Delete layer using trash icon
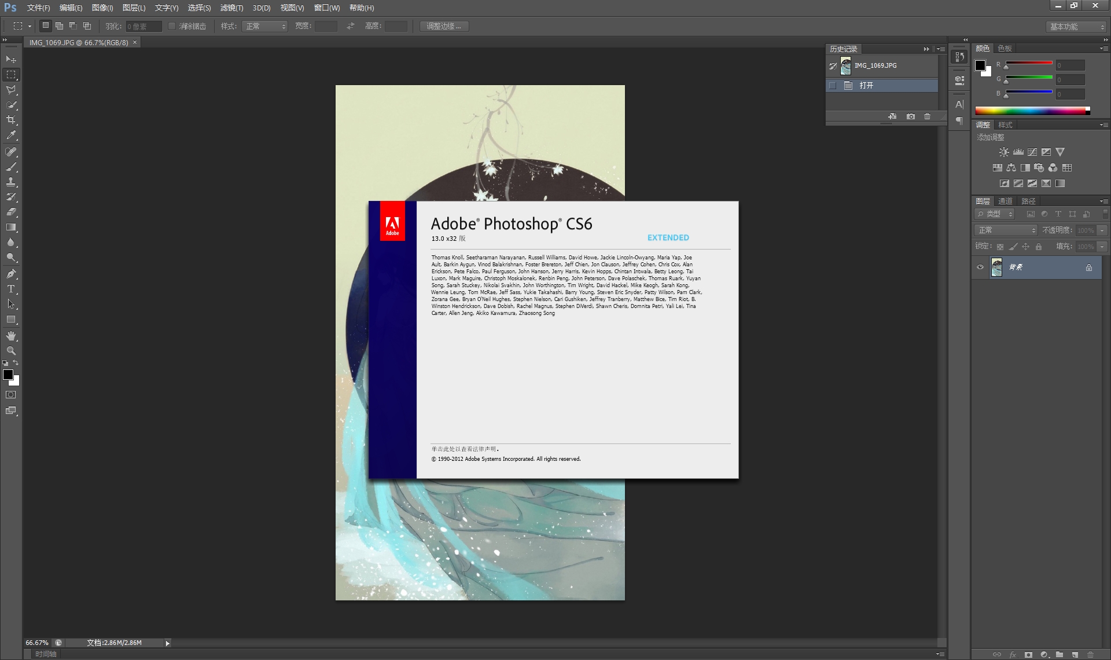Image resolution: width=1111 pixels, height=660 pixels. click(x=1090, y=655)
